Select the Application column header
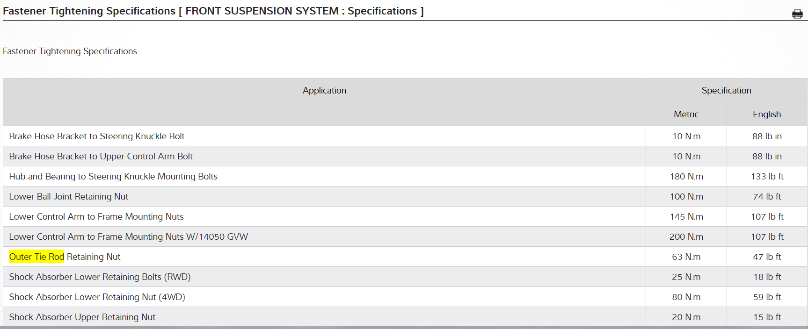 coord(324,91)
